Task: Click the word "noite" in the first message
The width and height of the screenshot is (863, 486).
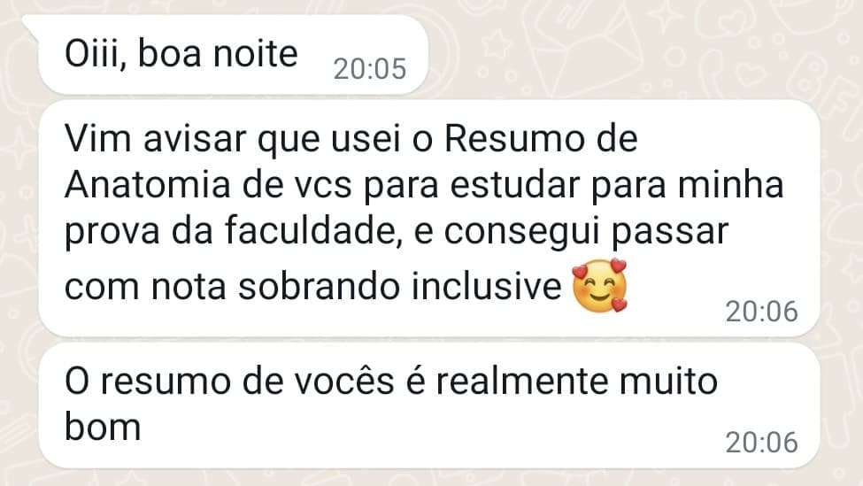Action: pyautogui.click(x=256, y=54)
